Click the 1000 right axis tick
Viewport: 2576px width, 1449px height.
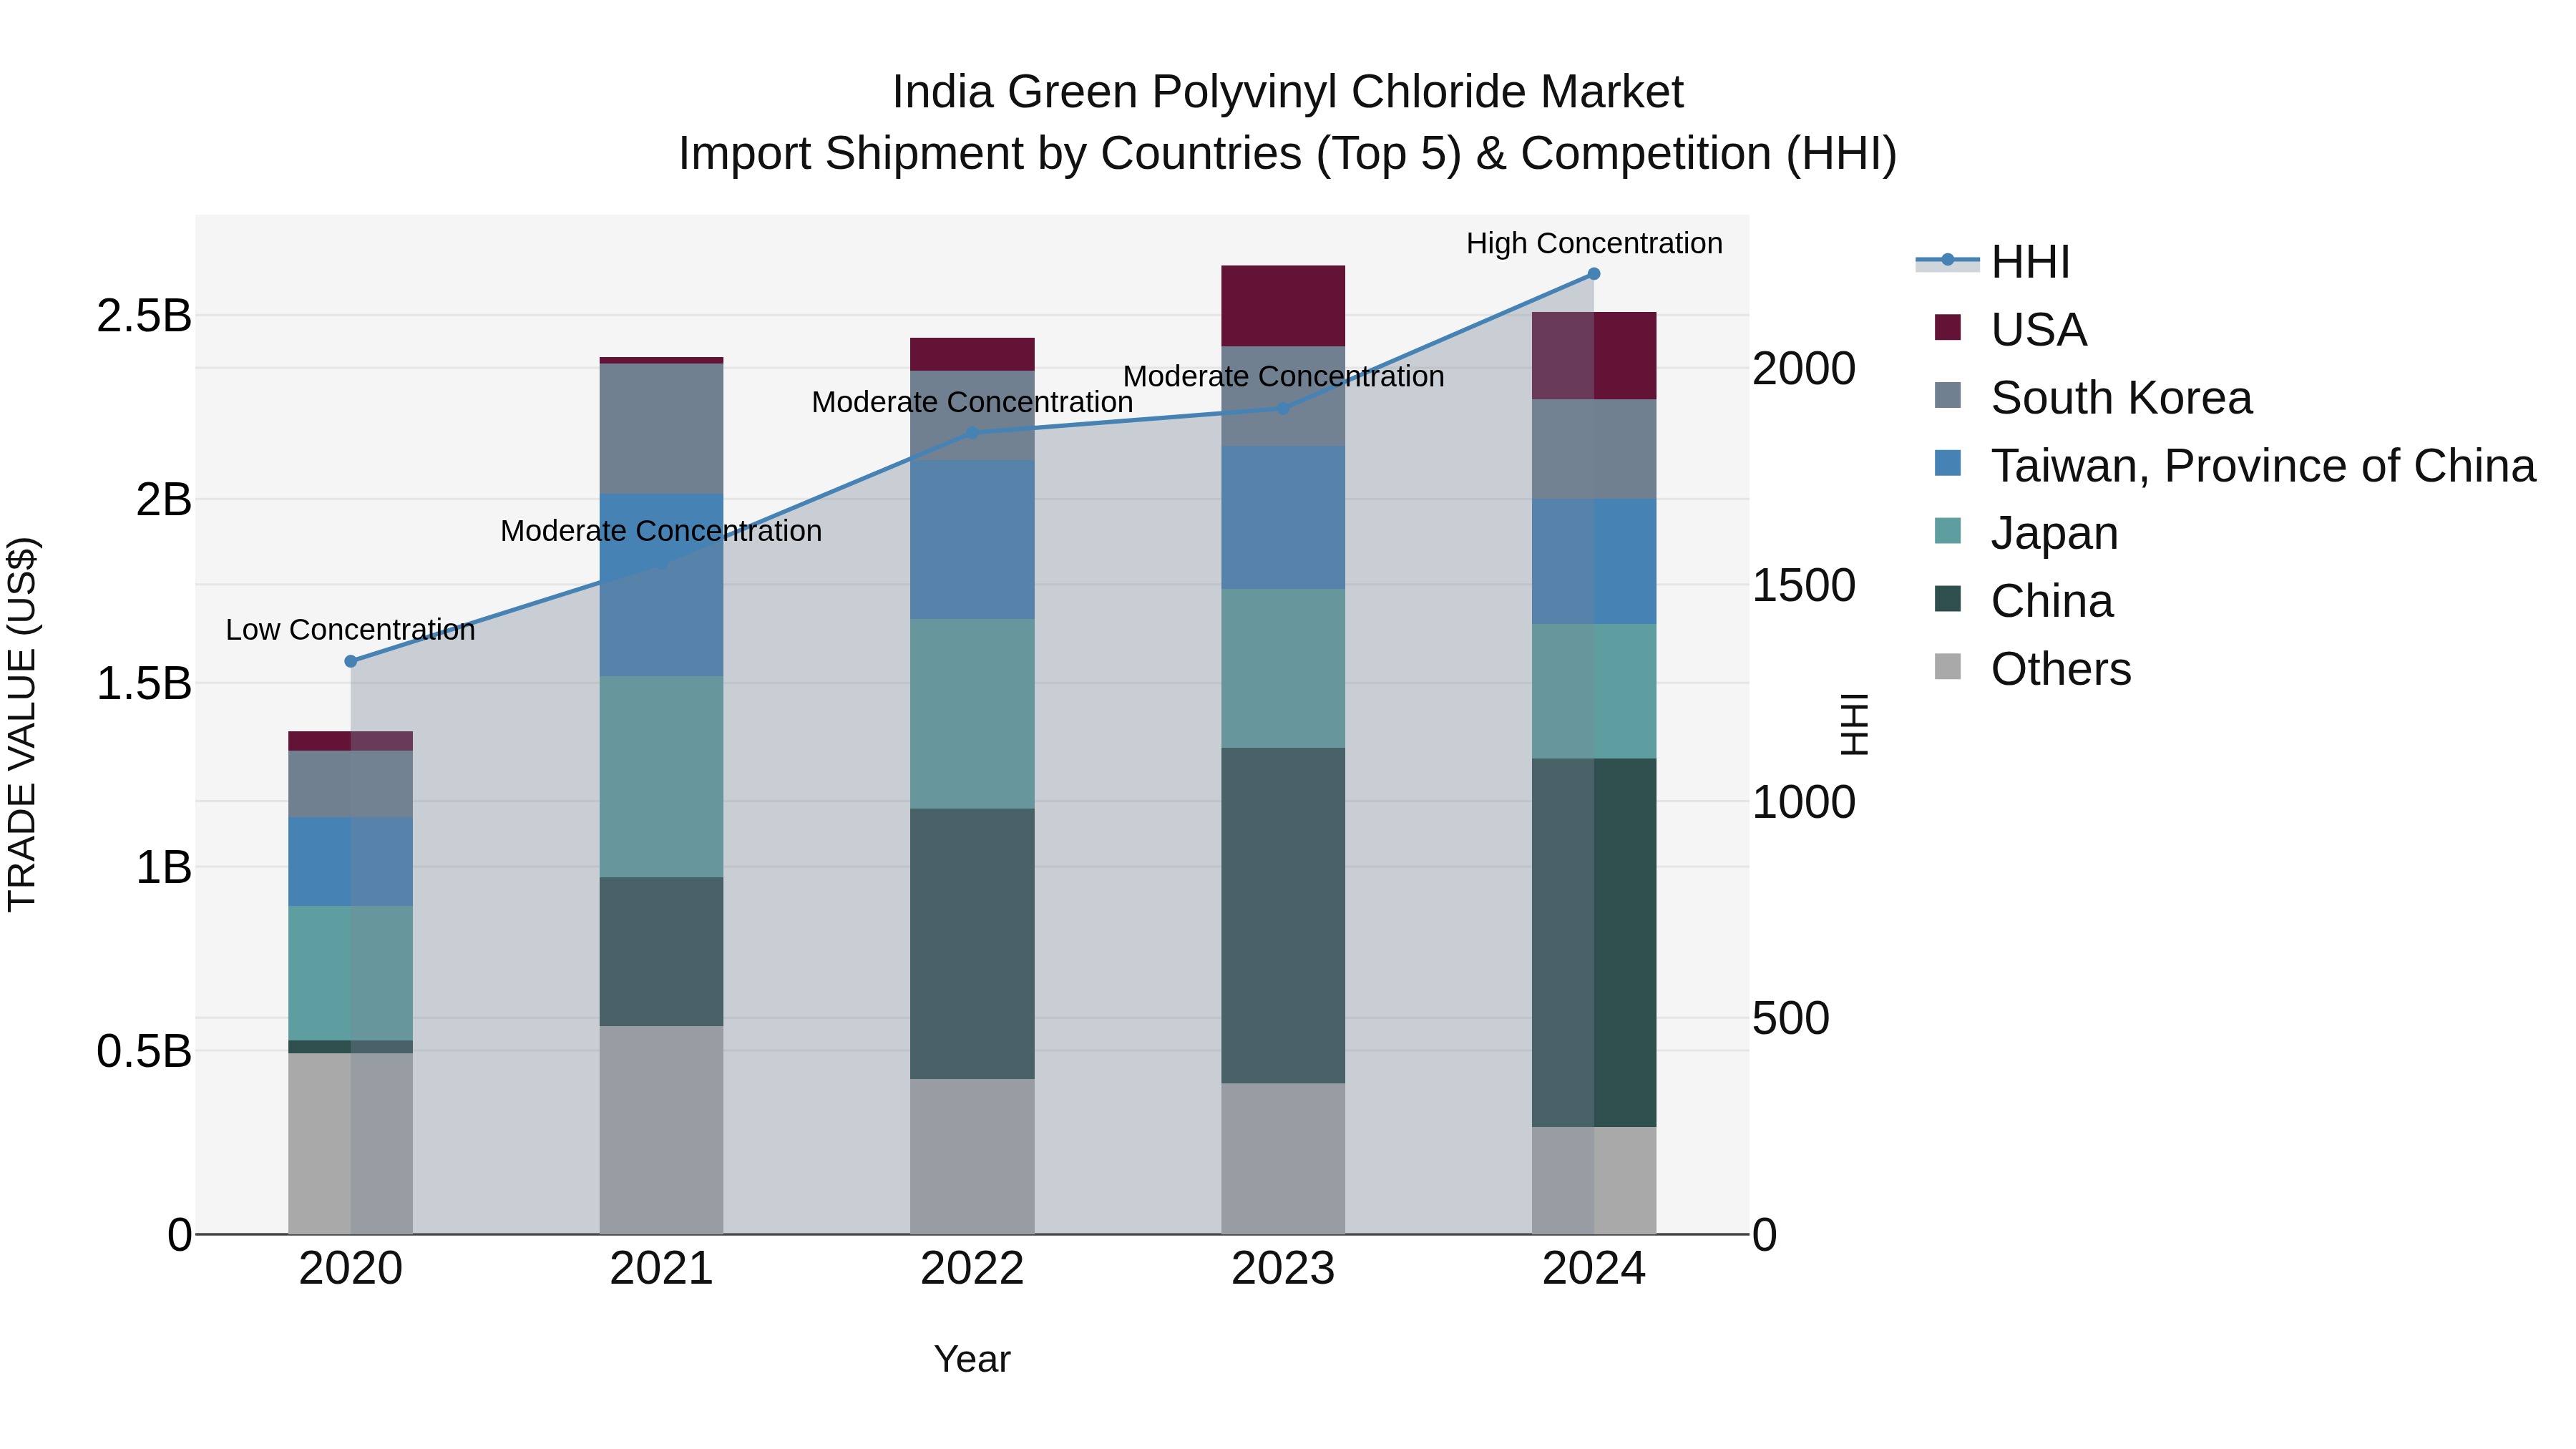click(1804, 803)
